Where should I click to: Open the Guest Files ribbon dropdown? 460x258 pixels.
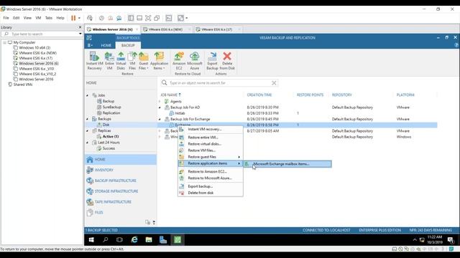point(144,61)
